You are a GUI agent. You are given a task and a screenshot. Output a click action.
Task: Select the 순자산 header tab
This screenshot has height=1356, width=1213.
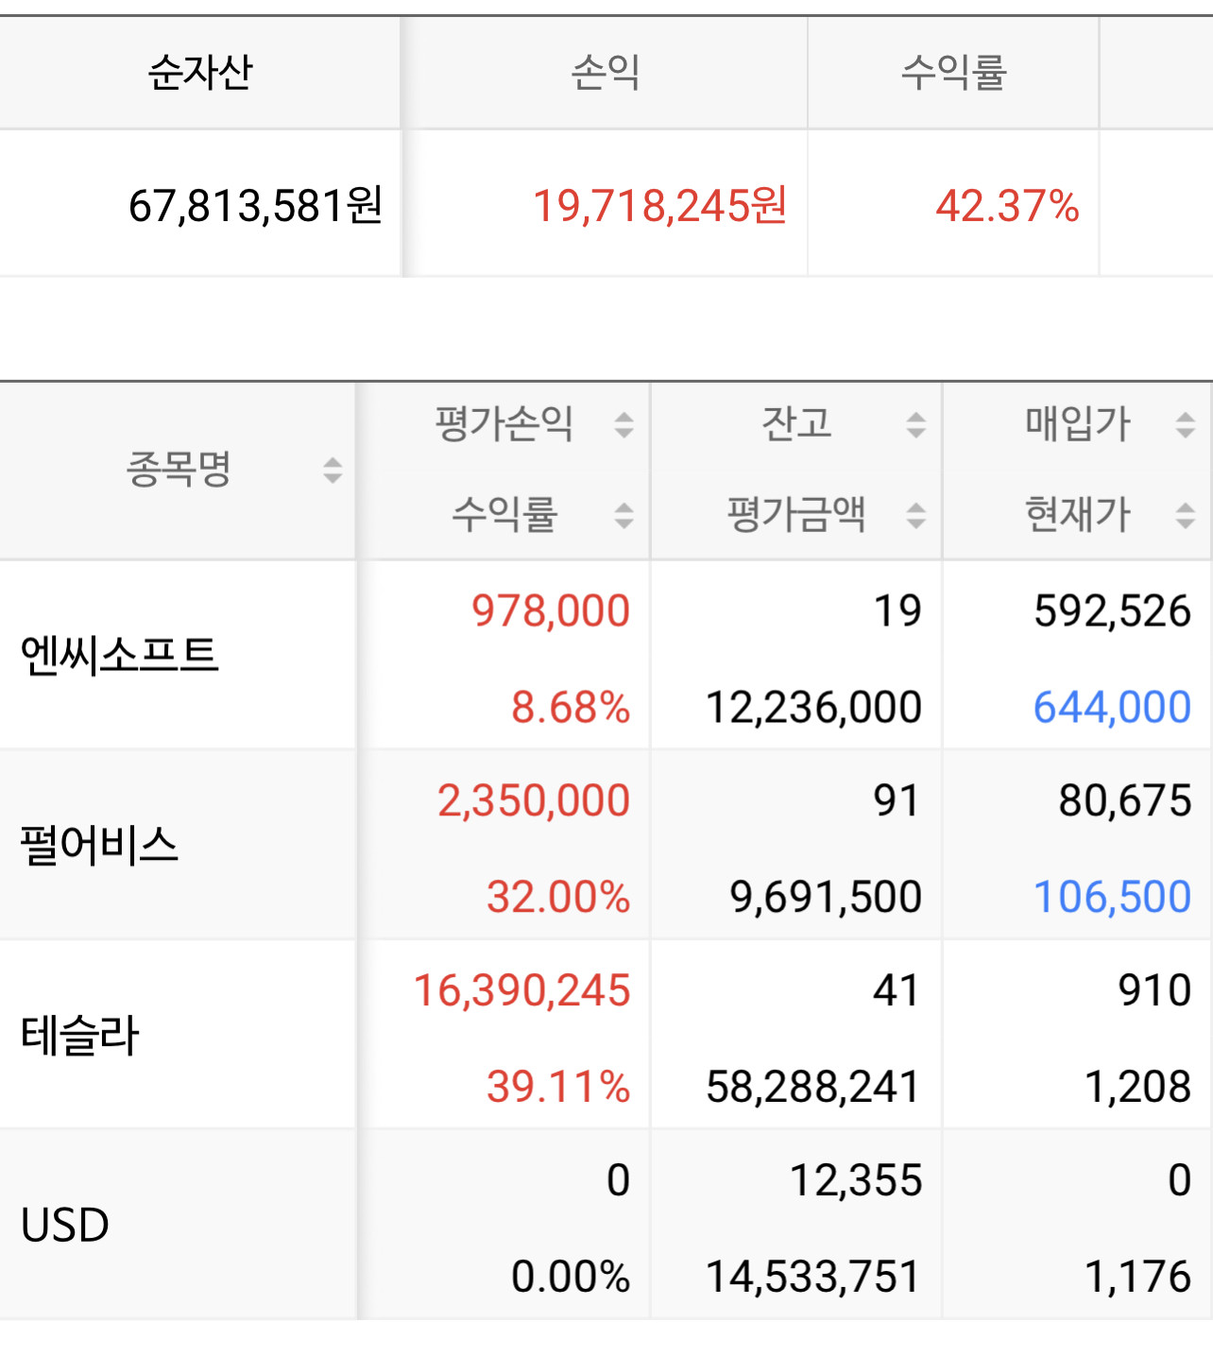click(200, 73)
